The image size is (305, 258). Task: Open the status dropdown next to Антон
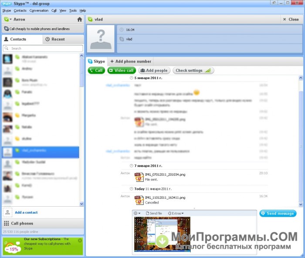coord(8,19)
